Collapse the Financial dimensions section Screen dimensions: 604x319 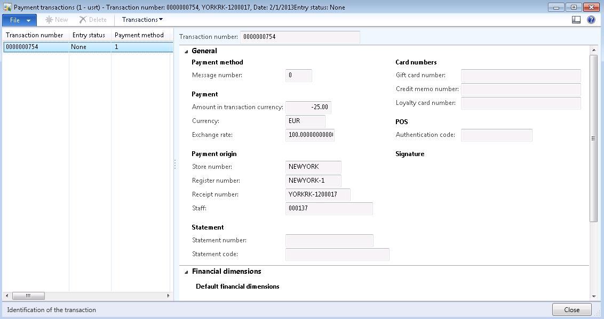point(186,272)
